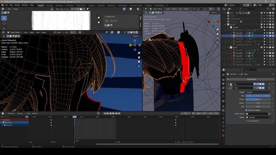
Task: Pin the image in the image editor header
Action: point(88,9)
